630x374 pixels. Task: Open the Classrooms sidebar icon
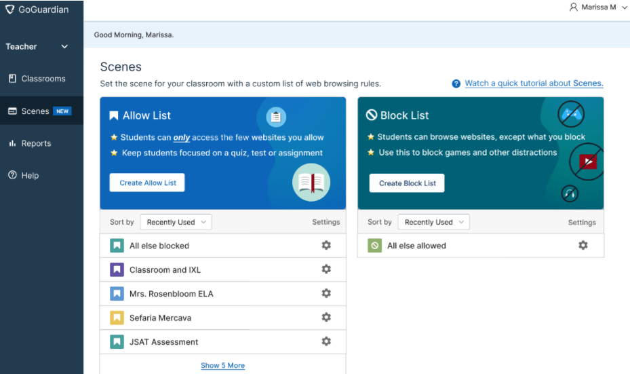[x=12, y=79]
